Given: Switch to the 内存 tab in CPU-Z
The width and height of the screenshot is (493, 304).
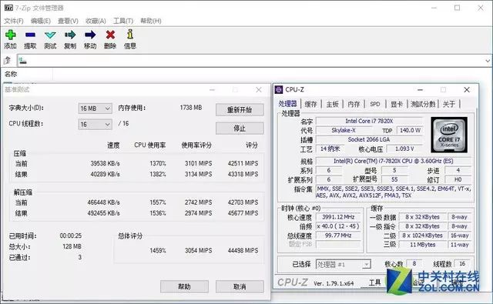Looking at the screenshot, I should 354,104.
